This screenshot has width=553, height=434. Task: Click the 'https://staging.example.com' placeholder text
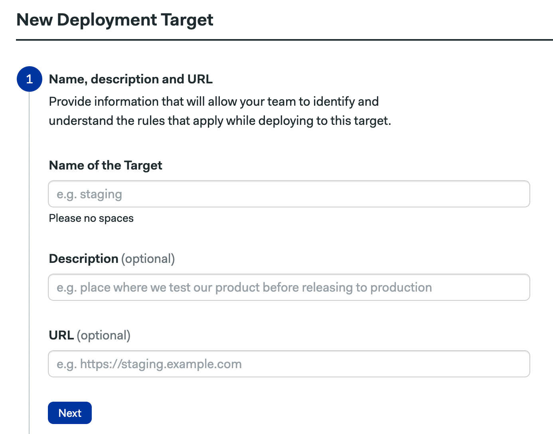pos(161,364)
